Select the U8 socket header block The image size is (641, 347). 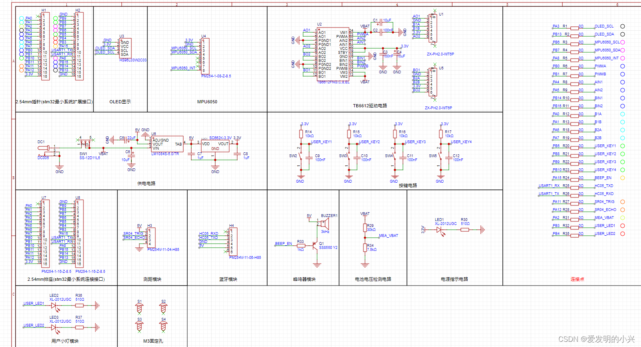tap(79, 233)
